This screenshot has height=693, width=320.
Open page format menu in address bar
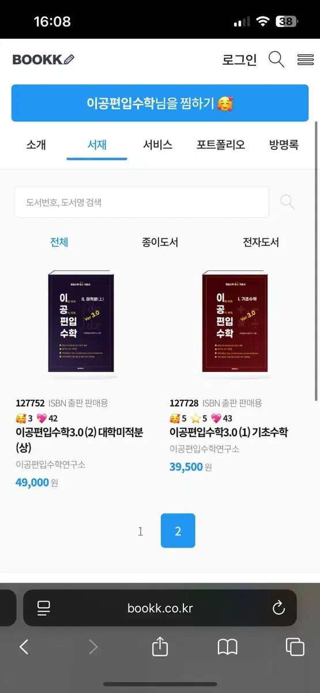coord(43,608)
